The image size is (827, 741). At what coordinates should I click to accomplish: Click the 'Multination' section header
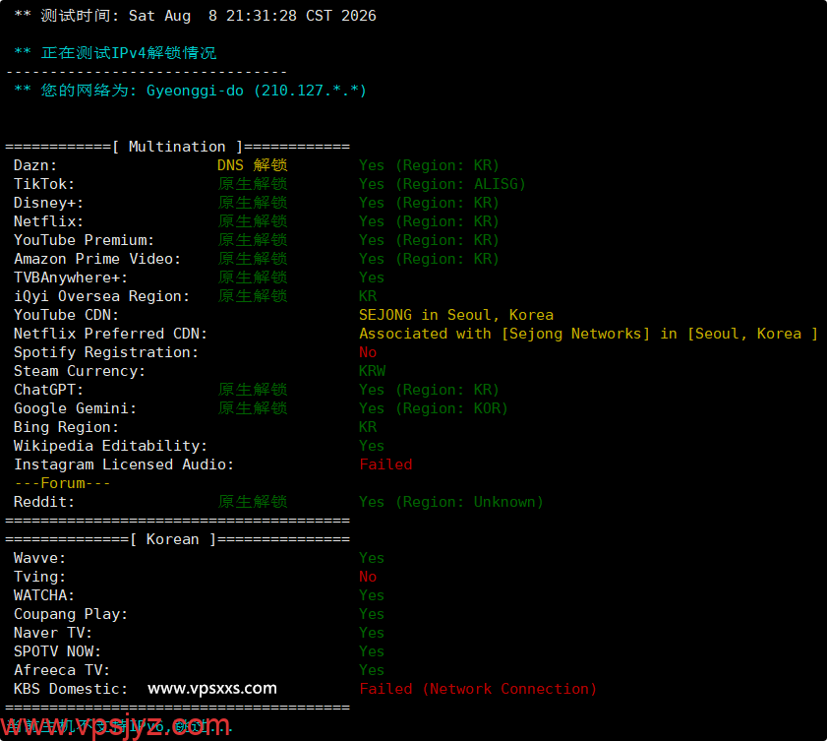point(177,147)
